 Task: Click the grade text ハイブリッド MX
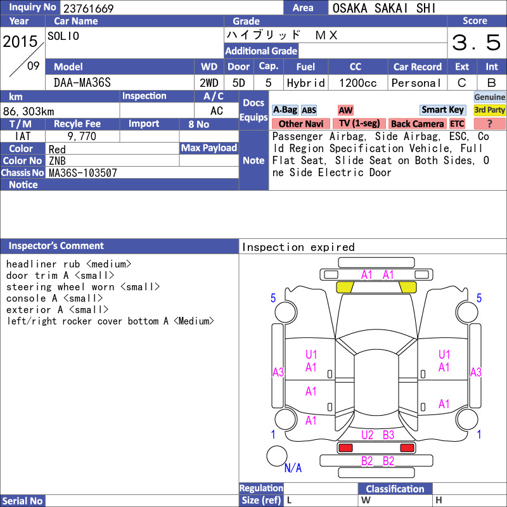pos(281,35)
